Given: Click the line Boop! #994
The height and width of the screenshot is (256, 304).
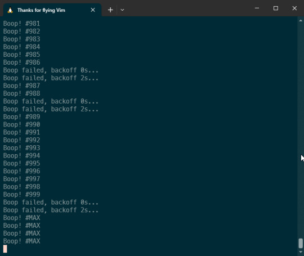Looking at the screenshot, I should (22, 156).
